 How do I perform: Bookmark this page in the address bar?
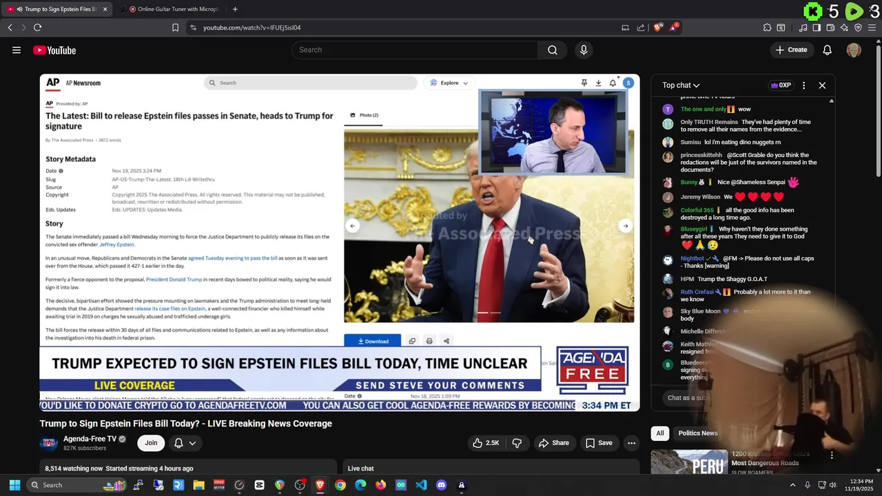175,28
